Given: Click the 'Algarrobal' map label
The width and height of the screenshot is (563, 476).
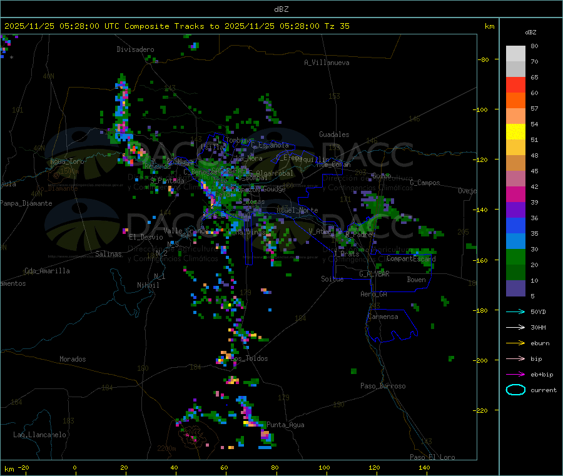Looking at the screenshot, I should [x=275, y=173].
